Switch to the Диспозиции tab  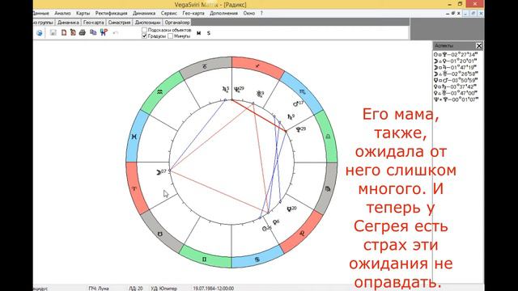(x=147, y=23)
